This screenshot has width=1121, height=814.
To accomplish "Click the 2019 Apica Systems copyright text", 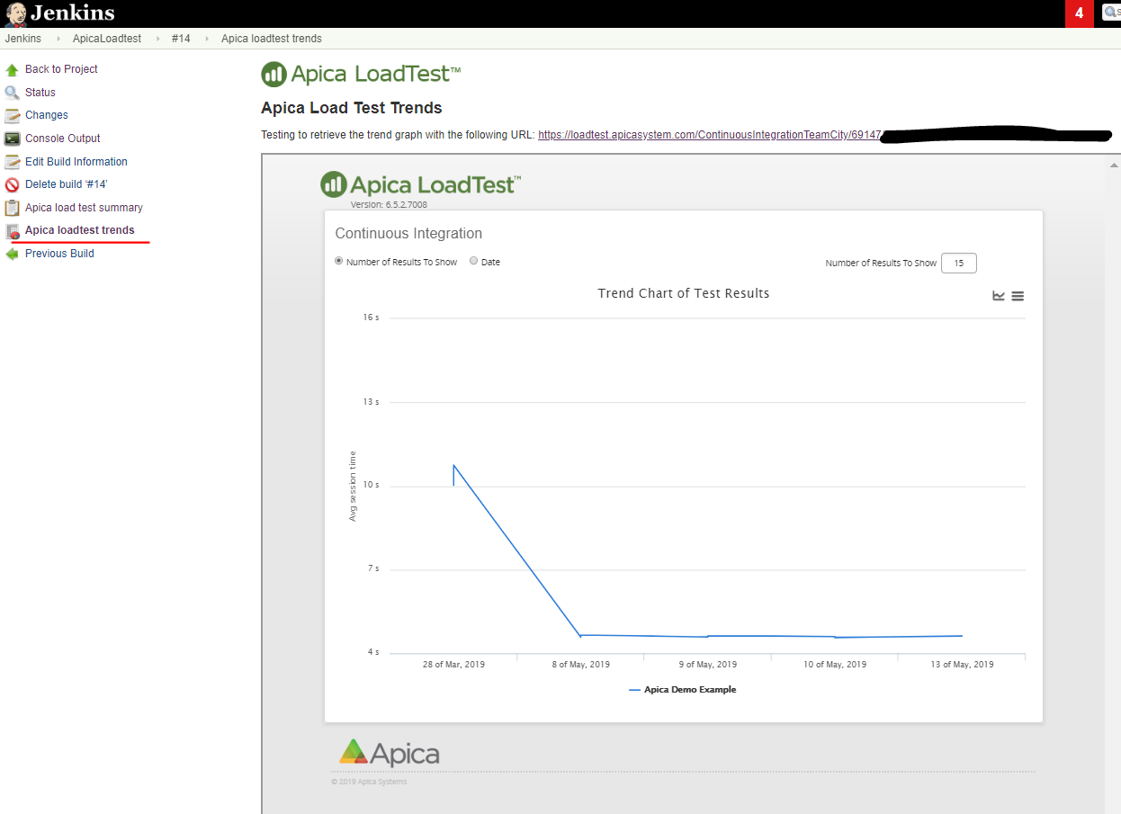I will pyautogui.click(x=369, y=782).
